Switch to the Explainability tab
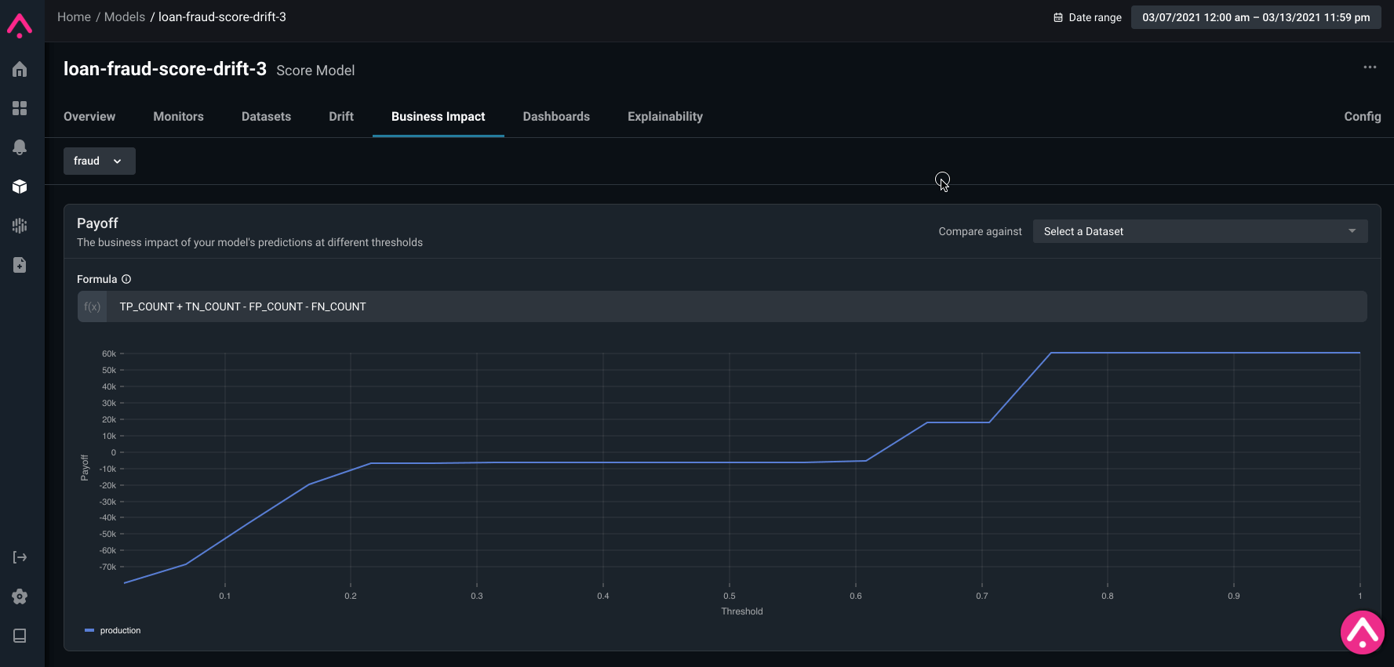 click(x=665, y=116)
